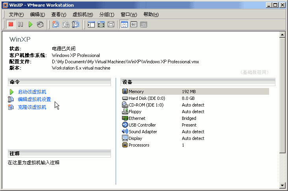Select the Console view toolbar icon

point(144,24)
